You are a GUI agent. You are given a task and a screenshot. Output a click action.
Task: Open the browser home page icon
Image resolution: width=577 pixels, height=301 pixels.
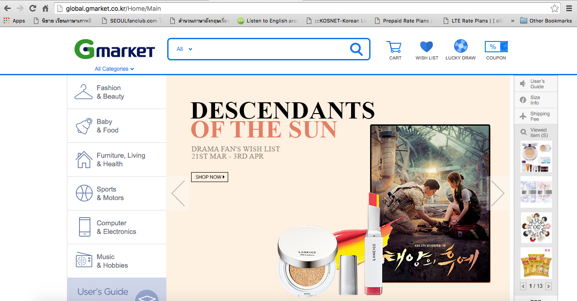[45, 8]
